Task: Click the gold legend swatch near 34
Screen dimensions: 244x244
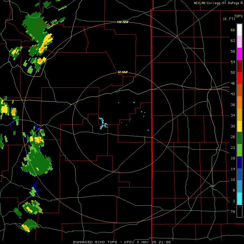Action: click(239, 114)
